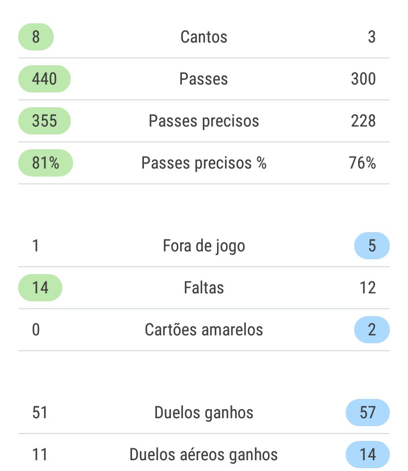Tap the green 440 passes badge
The width and height of the screenshot is (408, 471).
point(45,79)
